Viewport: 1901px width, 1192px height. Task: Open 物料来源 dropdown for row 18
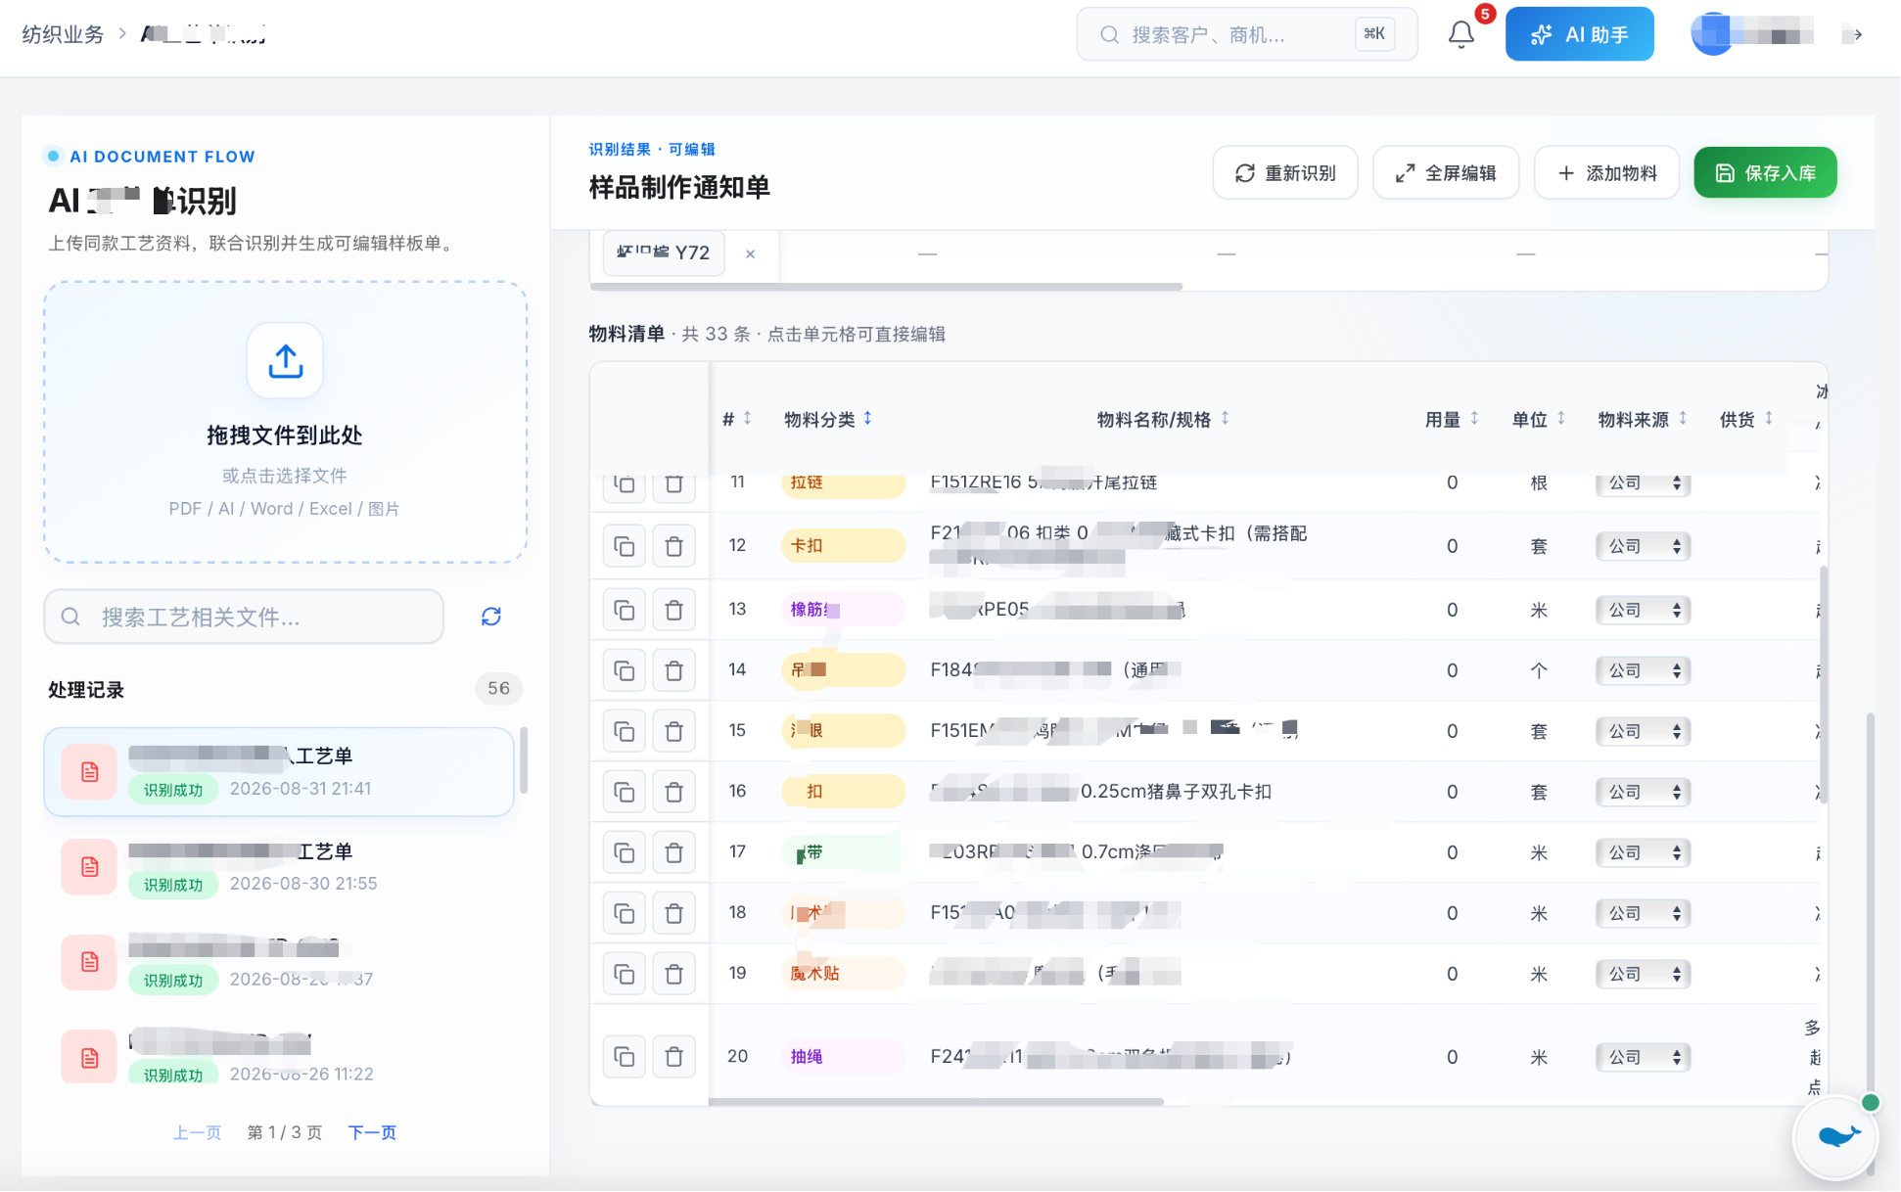click(x=1644, y=913)
